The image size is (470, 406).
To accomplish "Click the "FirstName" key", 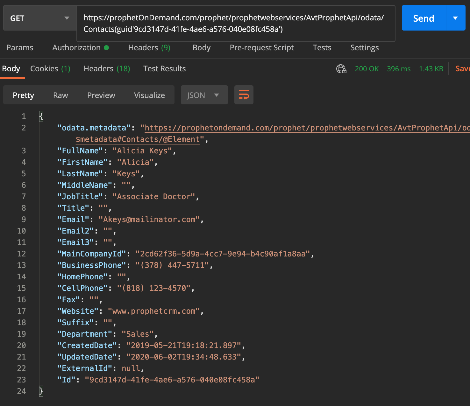I will [82, 162].
